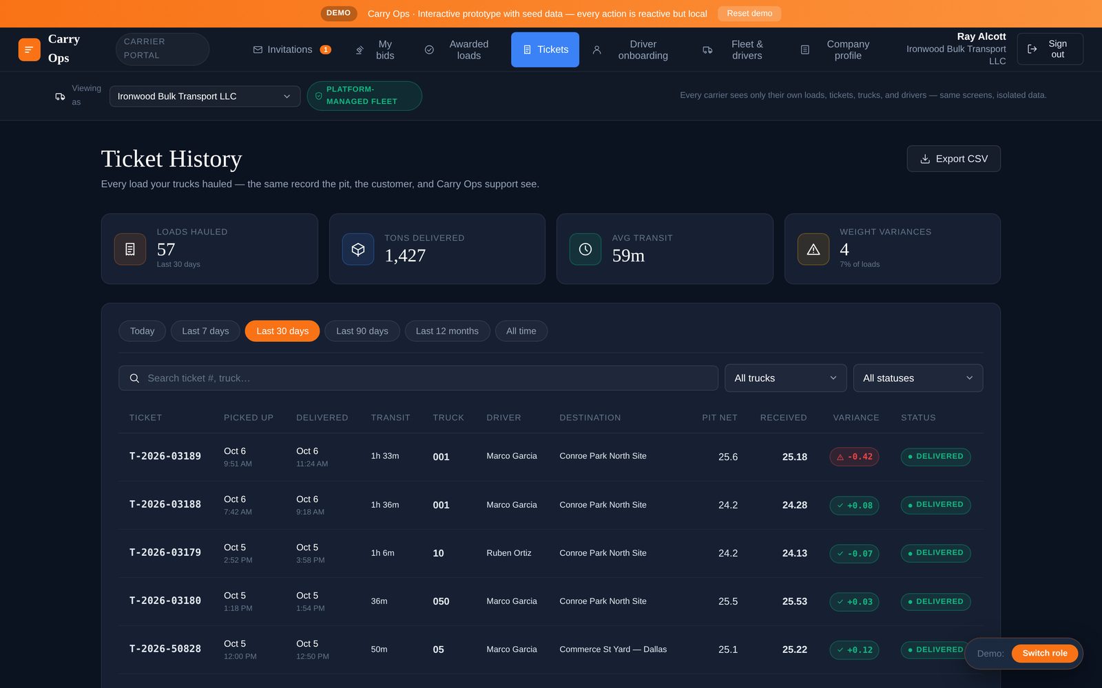Viewport: 1102px width, 688px height.
Task: Click the Weight Variances warning triangle icon
Action: (x=813, y=249)
